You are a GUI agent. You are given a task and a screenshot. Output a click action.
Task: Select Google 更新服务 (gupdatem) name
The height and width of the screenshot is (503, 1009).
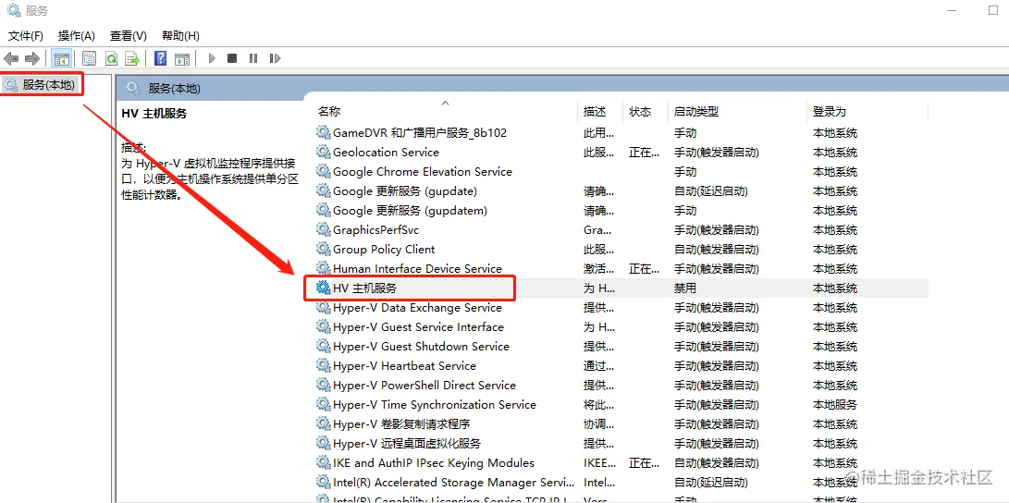click(x=410, y=210)
